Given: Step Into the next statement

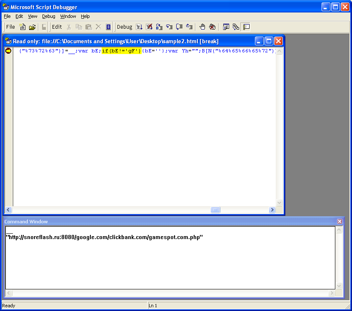Looking at the screenshot, I should point(169,27).
